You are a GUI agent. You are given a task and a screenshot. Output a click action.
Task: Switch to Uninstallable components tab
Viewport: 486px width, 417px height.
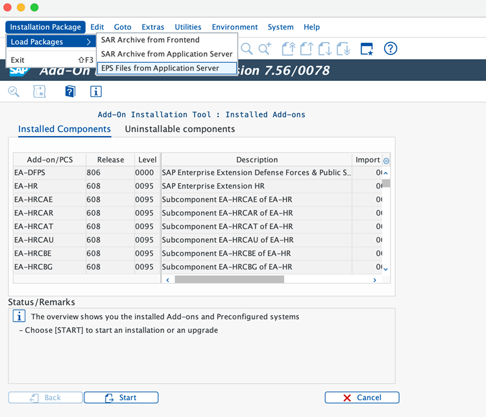180,129
